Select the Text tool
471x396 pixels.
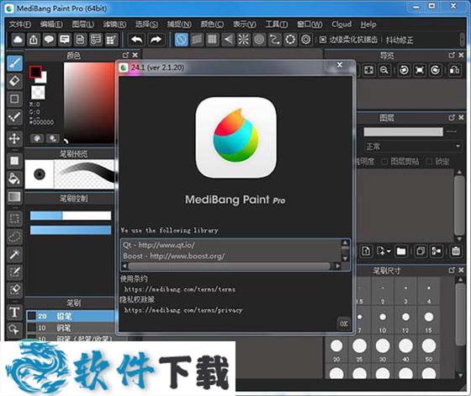[14, 313]
